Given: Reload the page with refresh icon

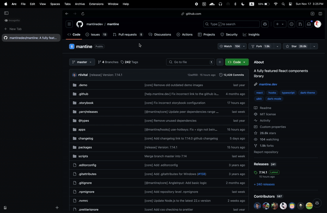Looking at the screenshot, I should [83, 14].
